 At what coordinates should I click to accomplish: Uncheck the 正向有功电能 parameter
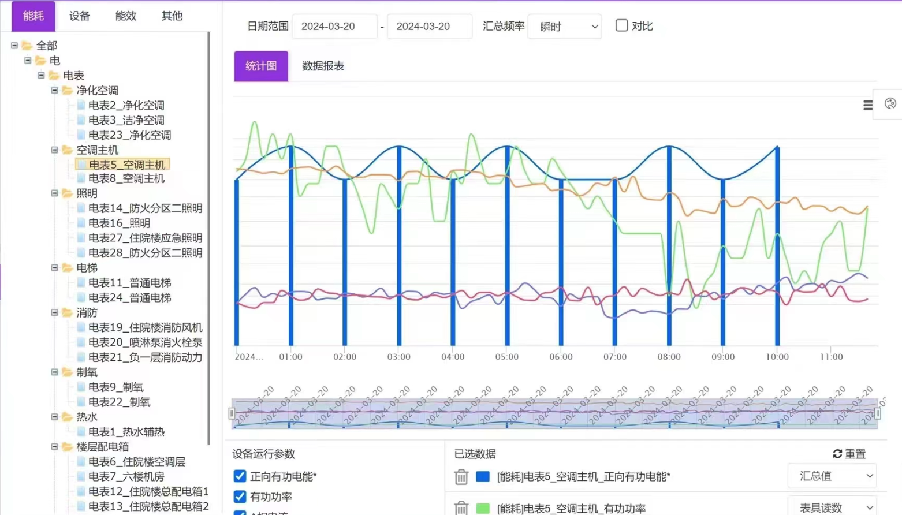(x=240, y=476)
